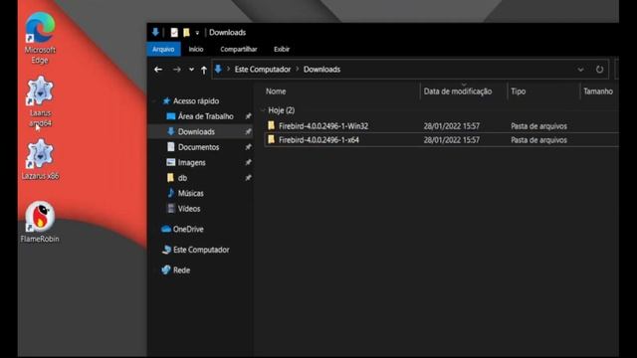Switch to the Início ribbon tab

[196, 49]
